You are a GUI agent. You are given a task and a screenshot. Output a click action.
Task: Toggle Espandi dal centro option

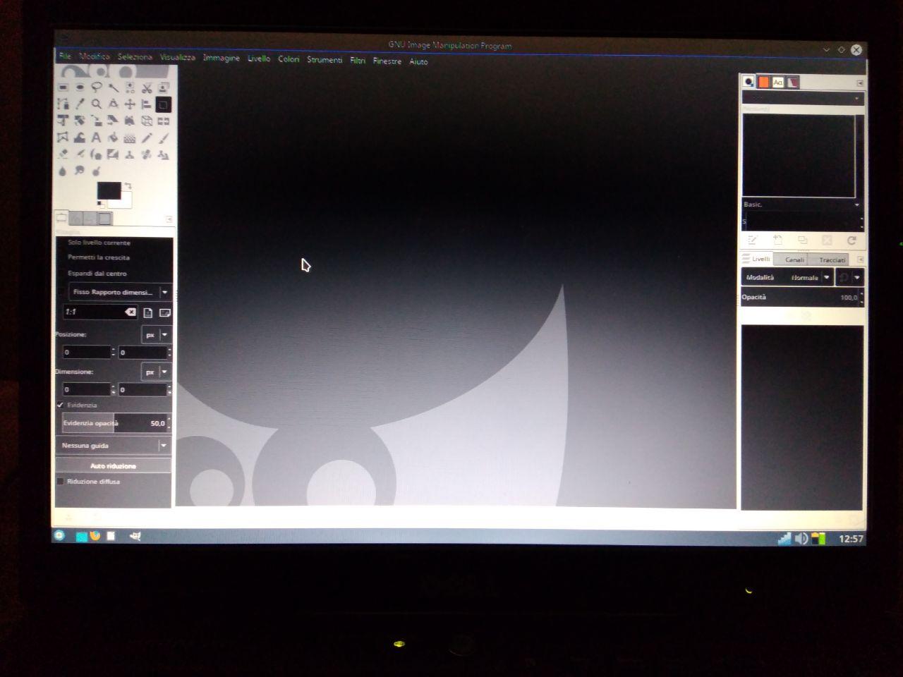97,274
